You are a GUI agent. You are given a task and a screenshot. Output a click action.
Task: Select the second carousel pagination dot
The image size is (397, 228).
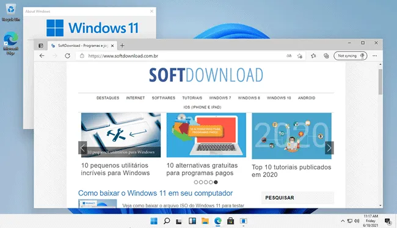(201, 182)
